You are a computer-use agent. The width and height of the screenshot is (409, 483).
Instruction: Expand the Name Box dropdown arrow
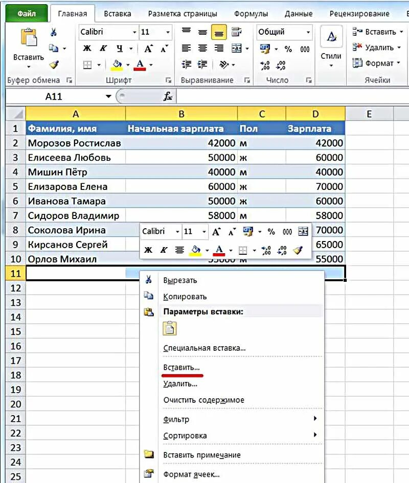click(108, 96)
